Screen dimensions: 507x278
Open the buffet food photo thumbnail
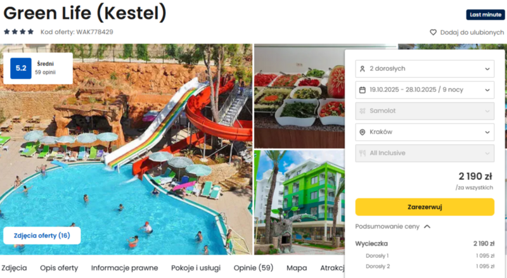299,97
